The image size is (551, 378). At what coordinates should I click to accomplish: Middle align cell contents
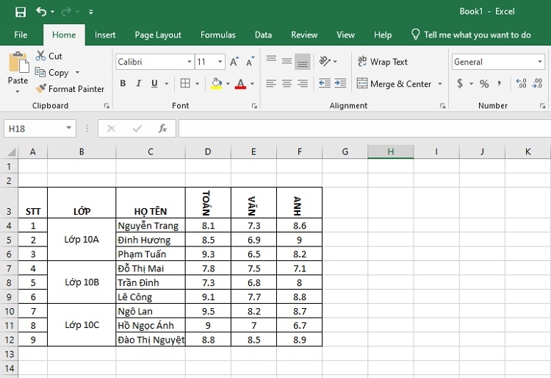point(287,62)
